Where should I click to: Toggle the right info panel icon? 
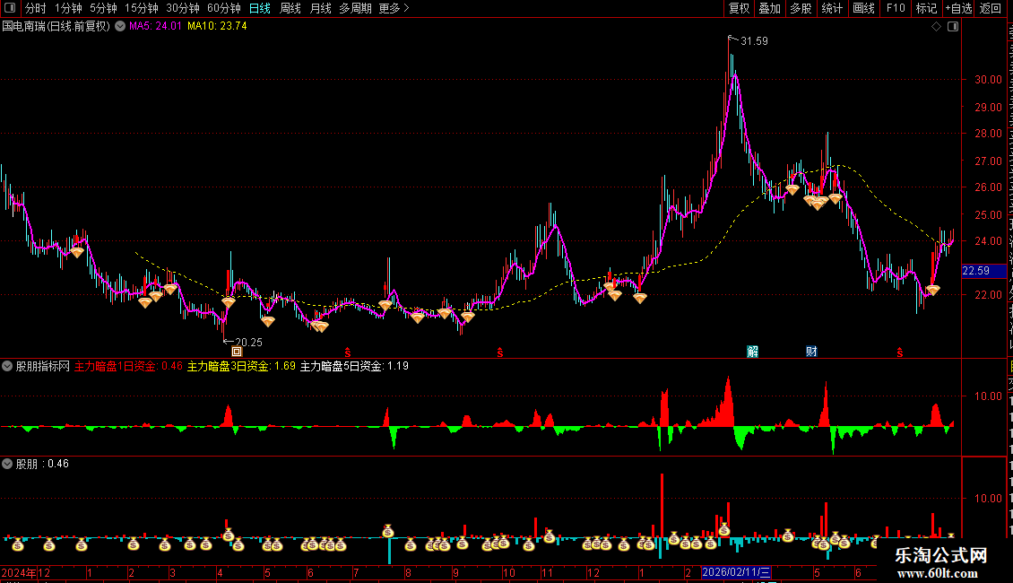[x=953, y=27]
